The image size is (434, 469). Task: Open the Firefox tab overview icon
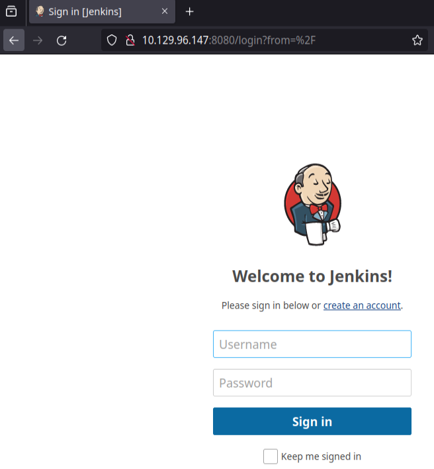coord(11,11)
